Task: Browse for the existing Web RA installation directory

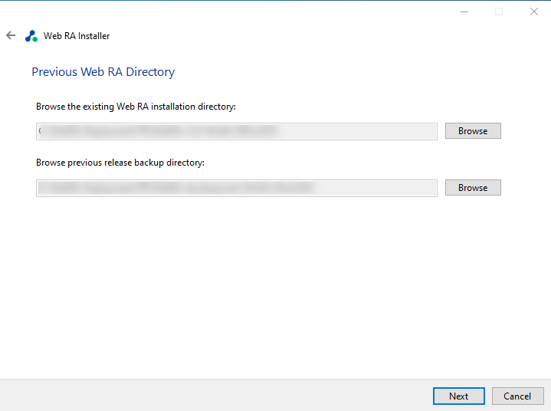Action: click(473, 131)
